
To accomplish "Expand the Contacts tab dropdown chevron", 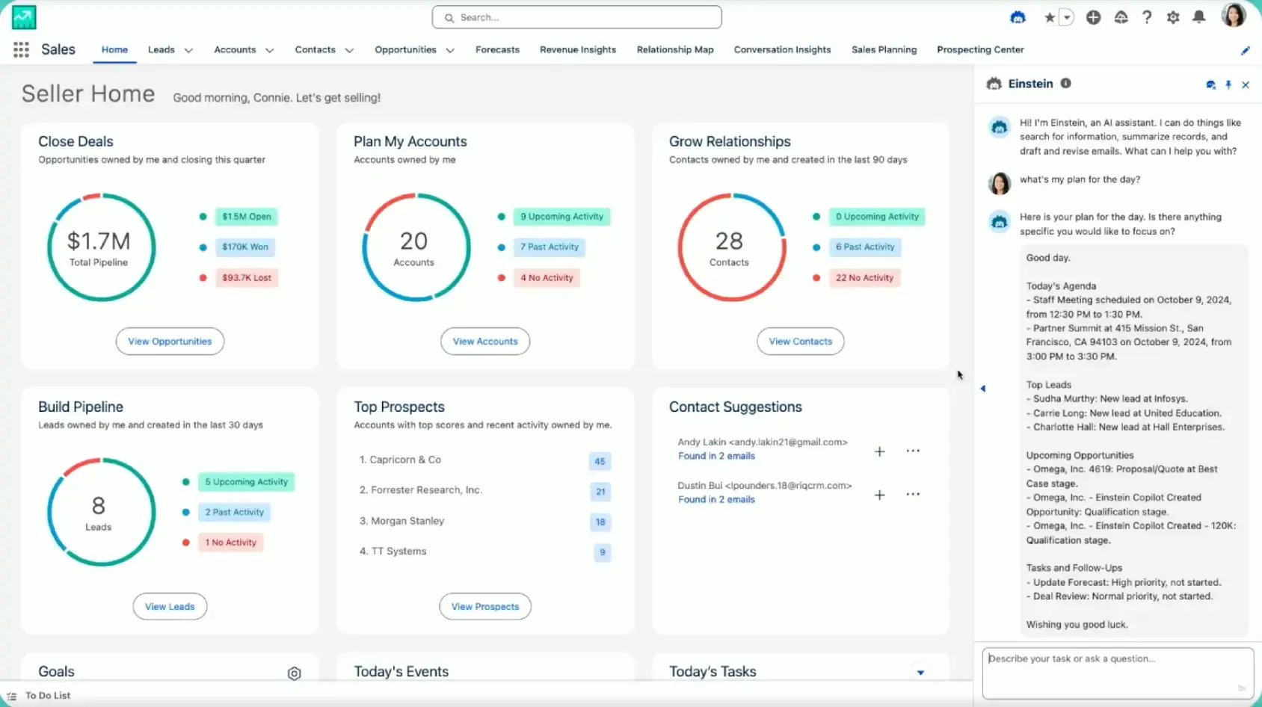I will pyautogui.click(x=349, y=50).
